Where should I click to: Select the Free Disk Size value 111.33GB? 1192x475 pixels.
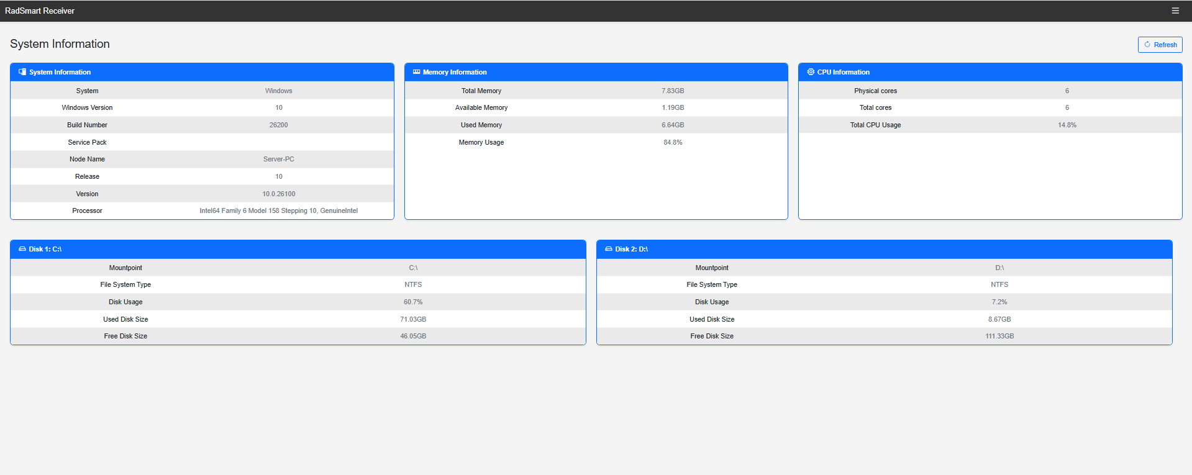coord(999,336)
